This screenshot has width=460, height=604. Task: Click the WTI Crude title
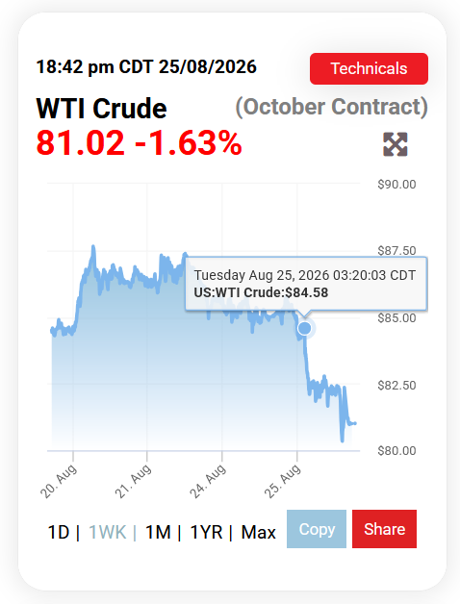click(101, 109)
